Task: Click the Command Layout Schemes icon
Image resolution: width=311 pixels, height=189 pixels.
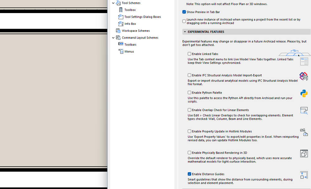Action: click(x=118, y=38)
